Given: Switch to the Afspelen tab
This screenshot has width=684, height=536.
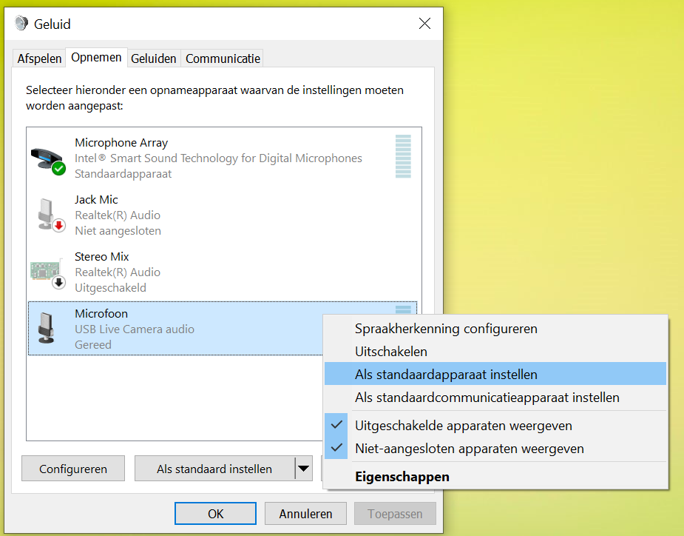Looking at the screenshot, I should coord(39,58).
